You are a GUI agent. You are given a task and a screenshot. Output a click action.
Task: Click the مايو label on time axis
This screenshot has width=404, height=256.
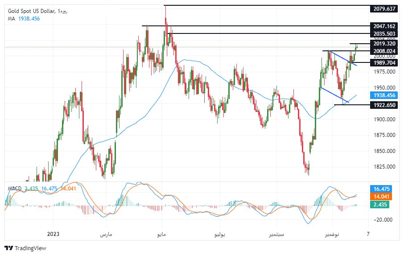pos(161,234)
